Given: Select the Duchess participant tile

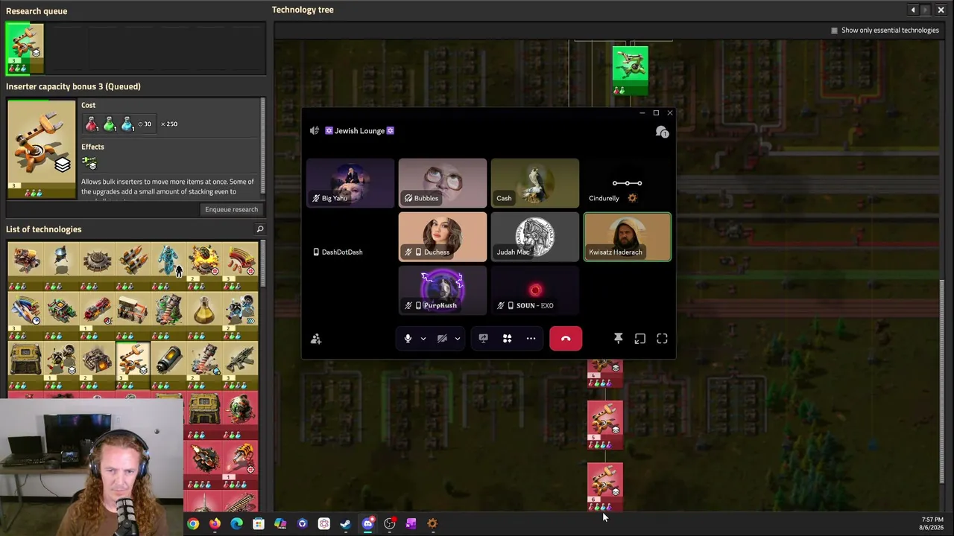Looking at the screenshot, I should click(x=443, y=237).
